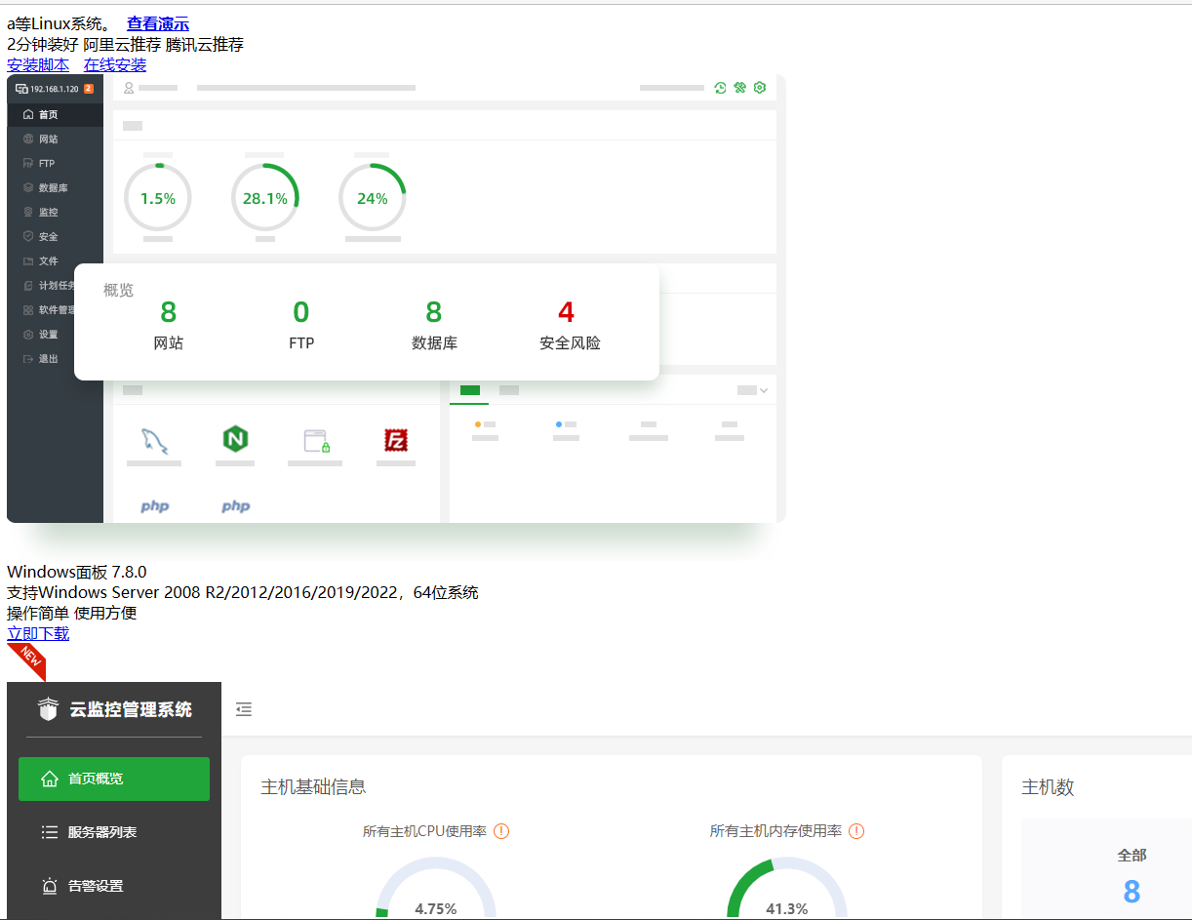Click the MySQL dolphin icon
The width and height of the screenshot is (1192, 920).
(x=154, y=441)
